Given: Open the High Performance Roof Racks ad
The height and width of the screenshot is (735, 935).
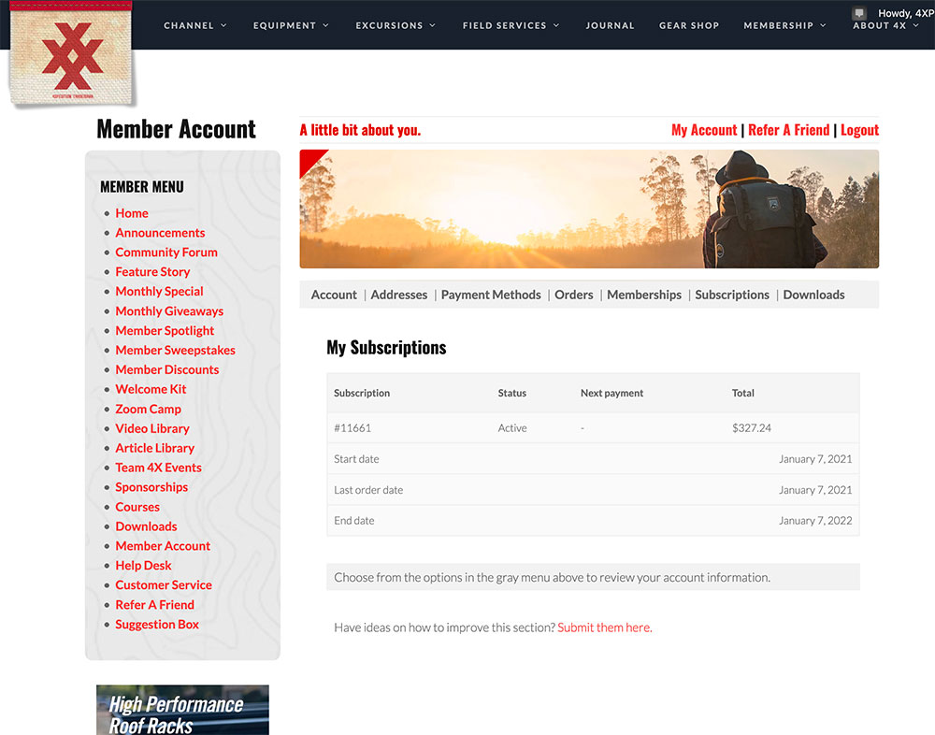Looking at the screenshot, I should coord(182,710).
